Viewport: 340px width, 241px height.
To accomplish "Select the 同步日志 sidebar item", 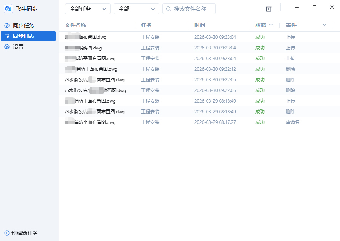I will tap(28, 36).
